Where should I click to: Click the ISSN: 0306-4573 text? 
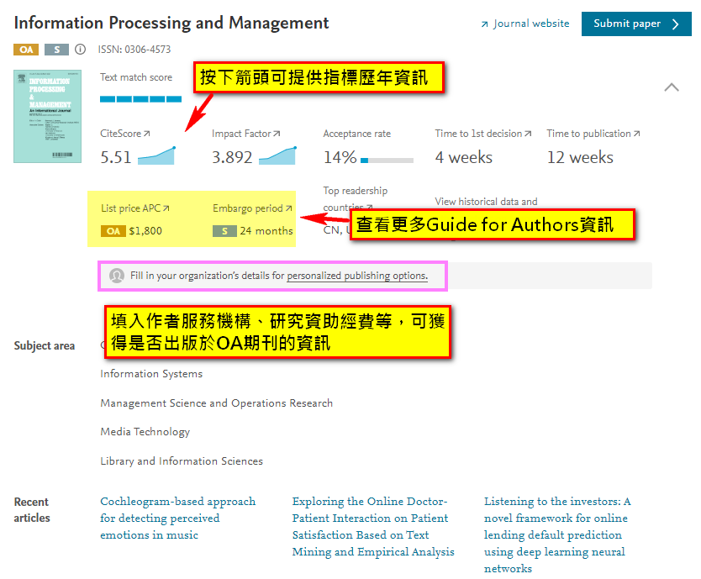pos(134,50)
